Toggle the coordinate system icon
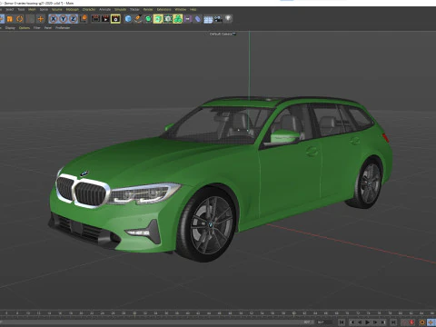 coord(84,19)
